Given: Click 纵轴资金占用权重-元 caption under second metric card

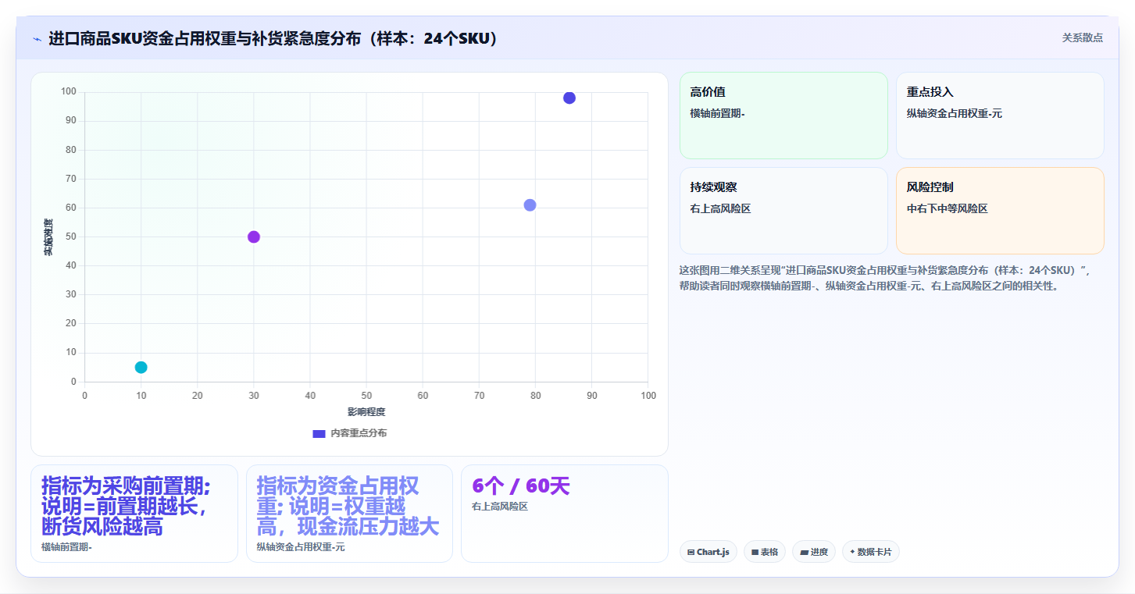Looking at the screenshot, I should (301, 547).
